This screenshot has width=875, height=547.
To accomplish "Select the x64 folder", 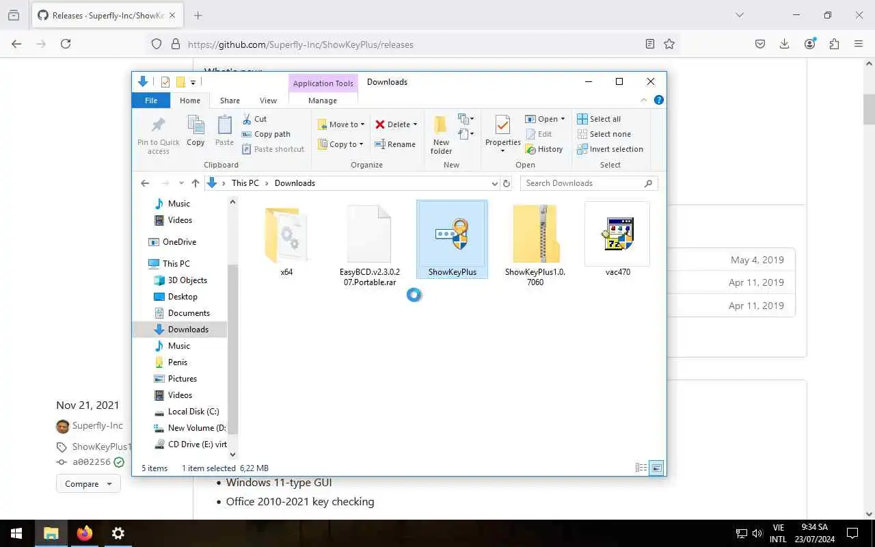I will click(x=286, y=241).
